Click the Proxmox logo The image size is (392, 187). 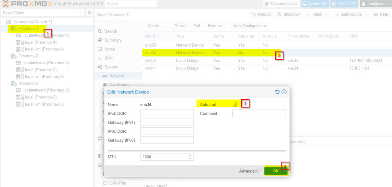27,4
